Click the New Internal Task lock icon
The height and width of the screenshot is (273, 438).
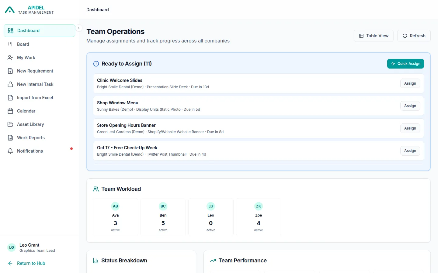[x=10, y=84]
